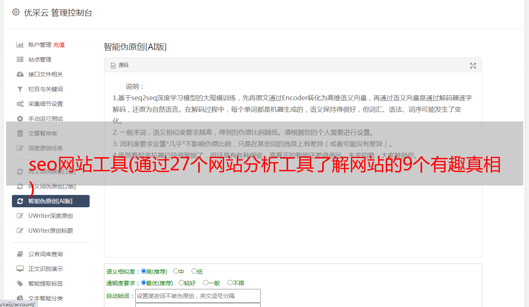Viewport: 529px width, 307px height.
Task: Click the edit icon for UWriter原创标题
Action: (20, 231)
